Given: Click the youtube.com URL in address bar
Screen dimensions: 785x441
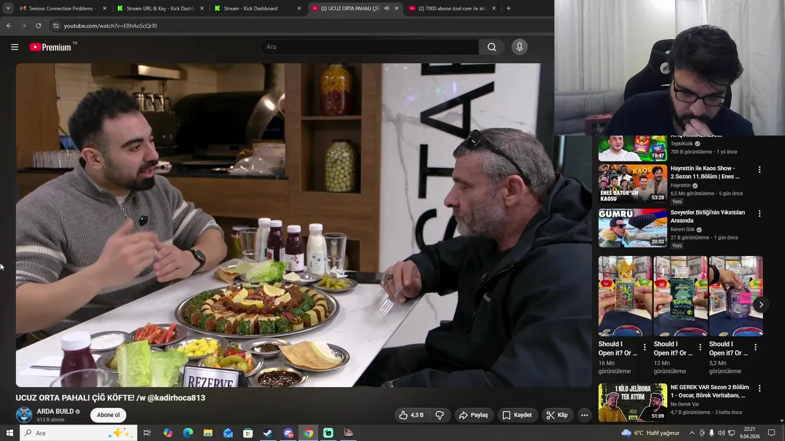Looking at the screenshot, I should [x=110, y=26].
